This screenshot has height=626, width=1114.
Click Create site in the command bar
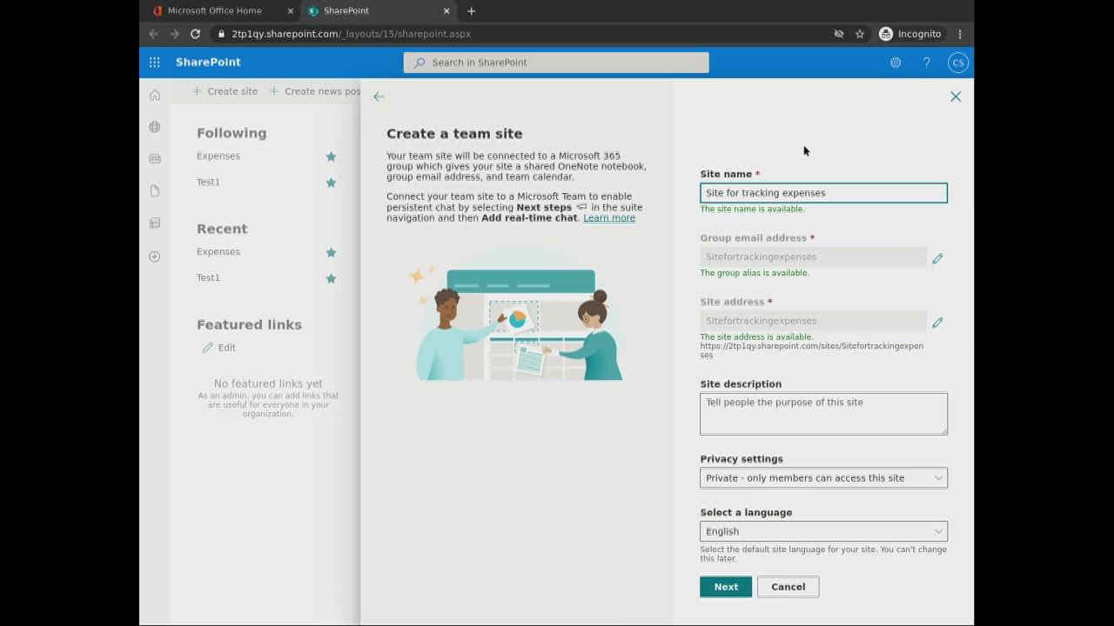[225, 91]
